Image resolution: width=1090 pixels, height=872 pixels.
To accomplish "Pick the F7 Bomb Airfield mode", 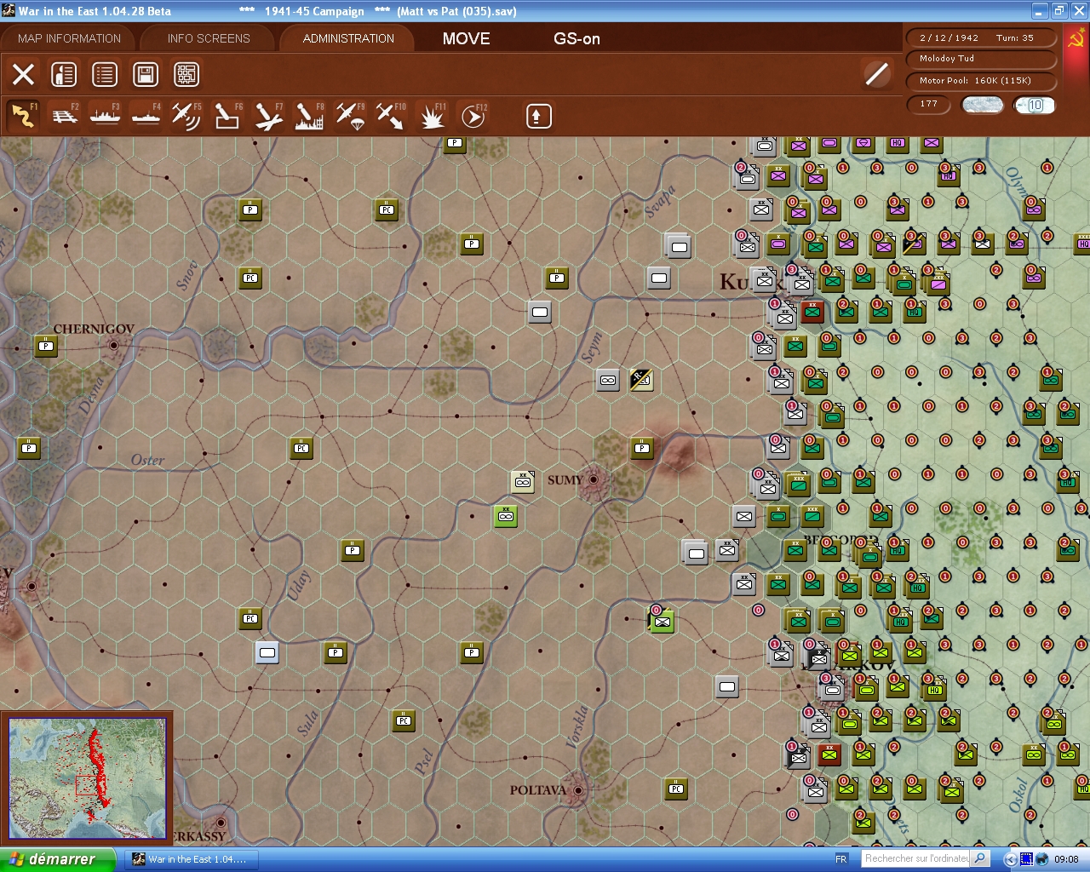I will click(x=268, y=116).
